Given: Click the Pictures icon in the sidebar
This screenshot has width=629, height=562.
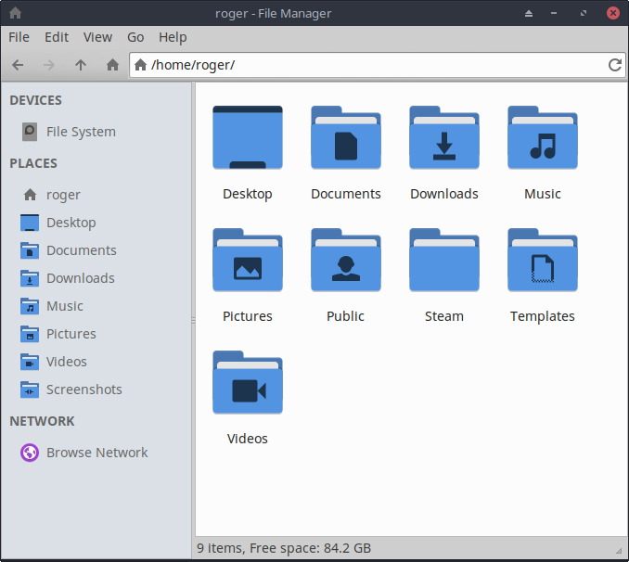Looking at the screenshot, I should pos(30,334).
